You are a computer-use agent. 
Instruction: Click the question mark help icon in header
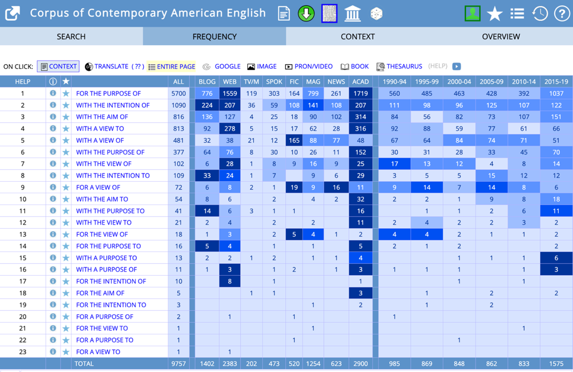tap(562, 14)
